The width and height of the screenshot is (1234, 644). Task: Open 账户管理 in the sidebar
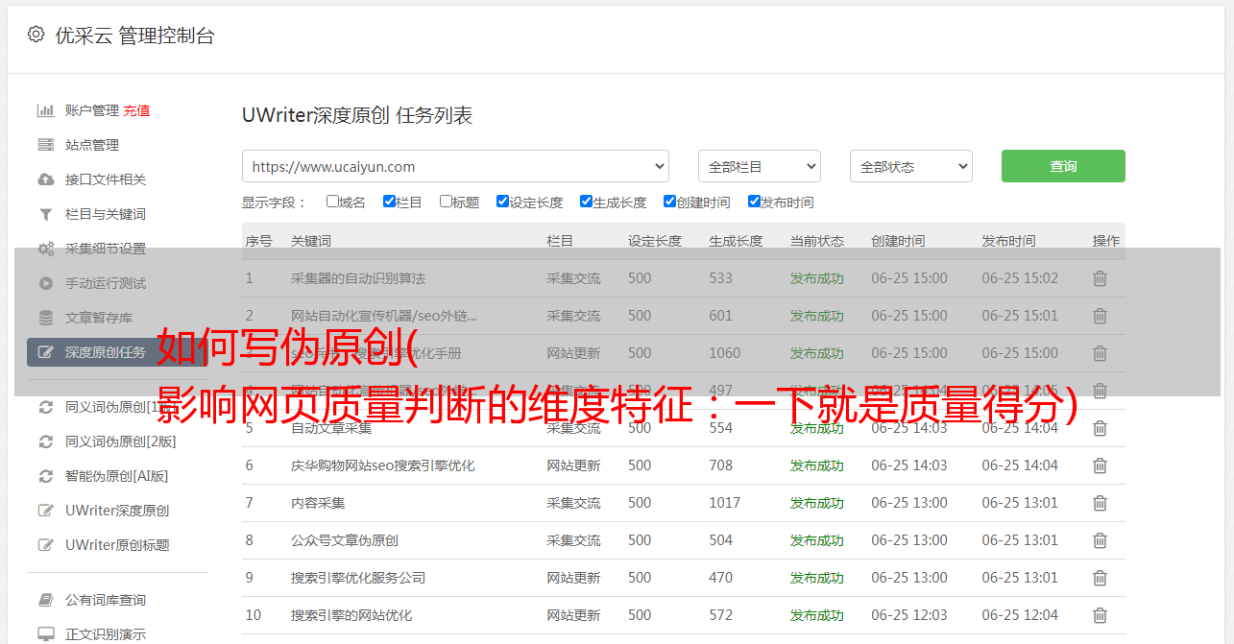(92, 110)
